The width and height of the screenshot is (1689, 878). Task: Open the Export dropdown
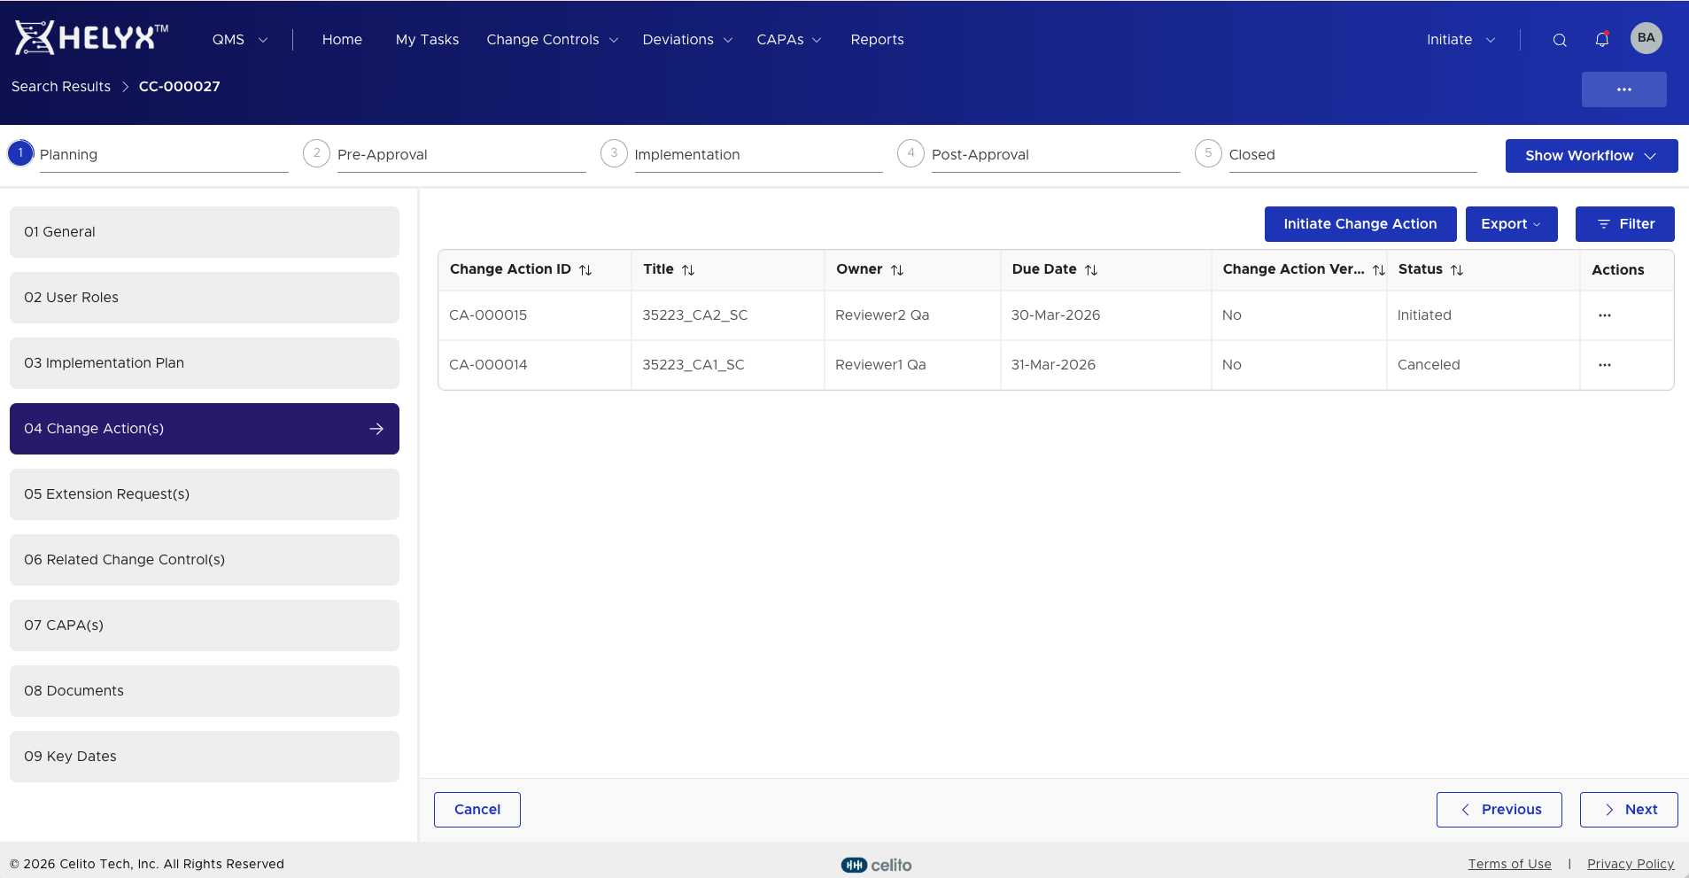tap(1511, 224)
